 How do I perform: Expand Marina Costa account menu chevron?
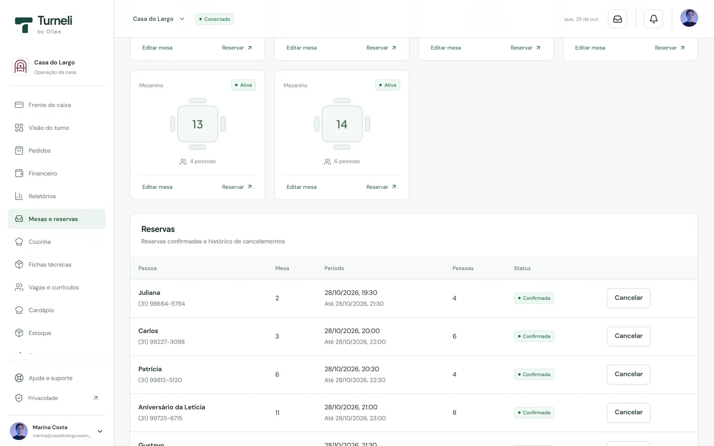tap(100, 431)
